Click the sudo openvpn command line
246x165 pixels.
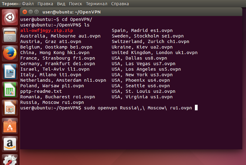click(x=106, y=108)
